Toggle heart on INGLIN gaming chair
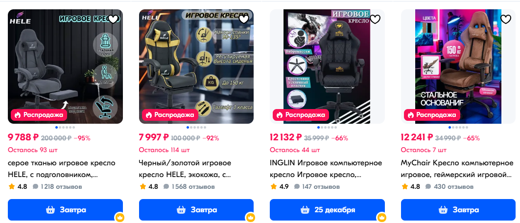This screenshot has width=520, height=223. [x=375, y=20]
